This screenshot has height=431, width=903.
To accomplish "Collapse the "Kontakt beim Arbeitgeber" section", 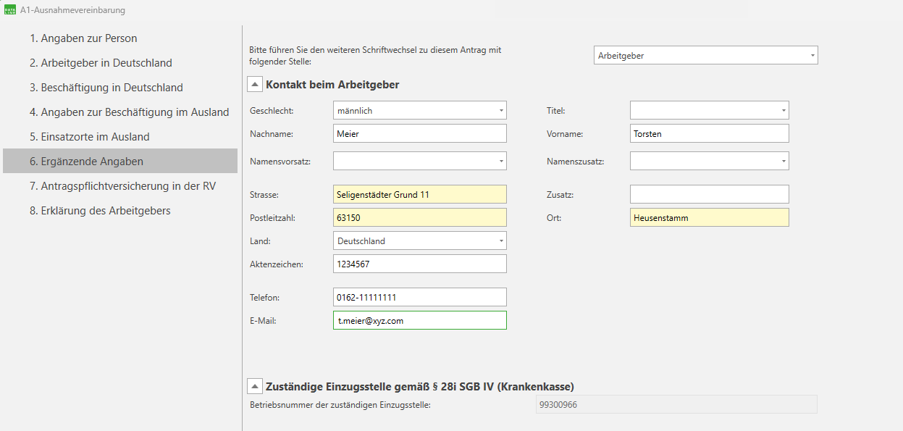I will [254, 84].
